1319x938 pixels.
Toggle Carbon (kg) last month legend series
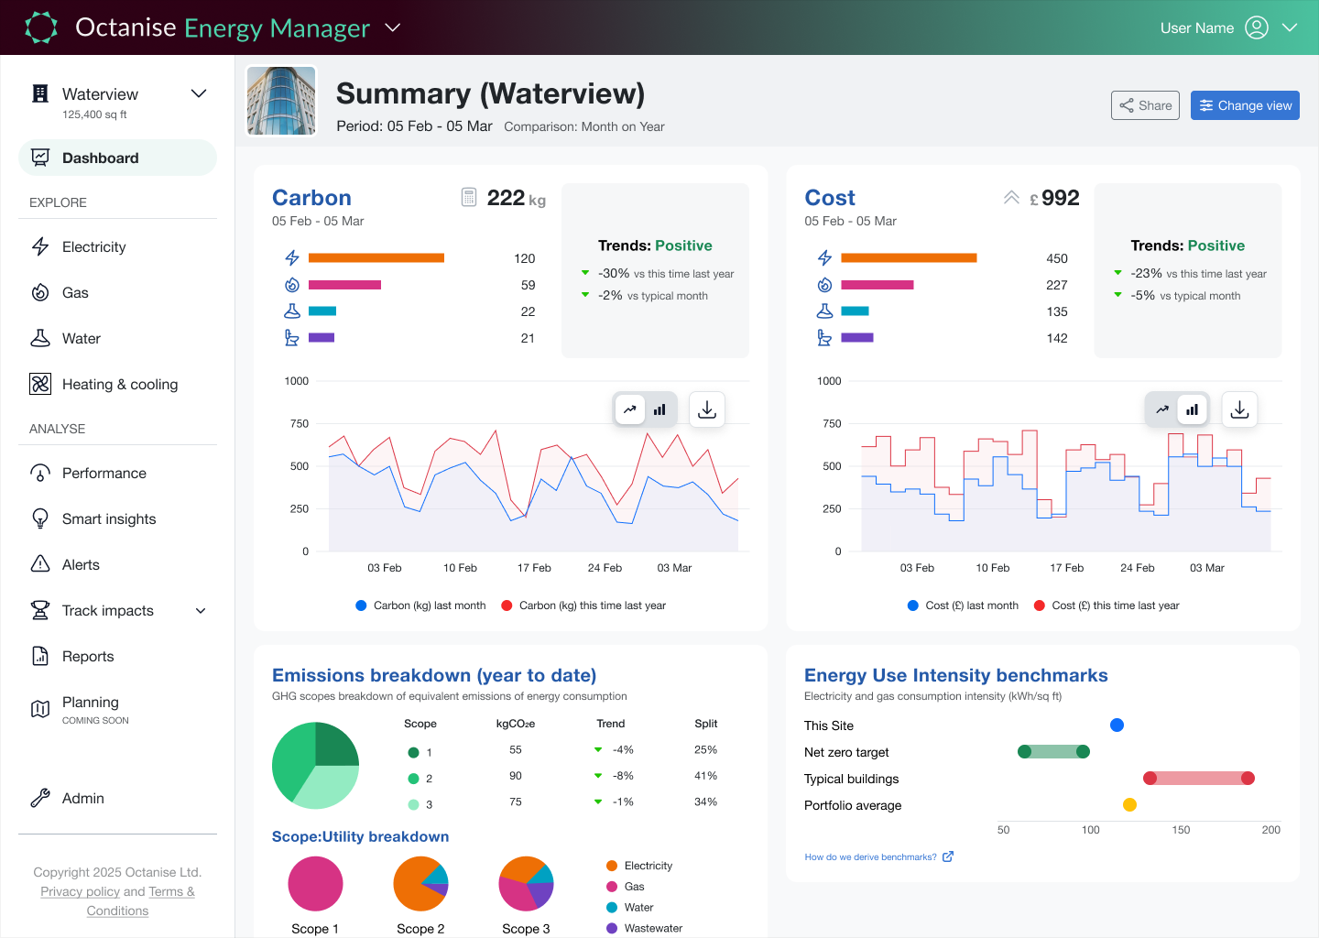pyautogui.click(x=420, y=605)
